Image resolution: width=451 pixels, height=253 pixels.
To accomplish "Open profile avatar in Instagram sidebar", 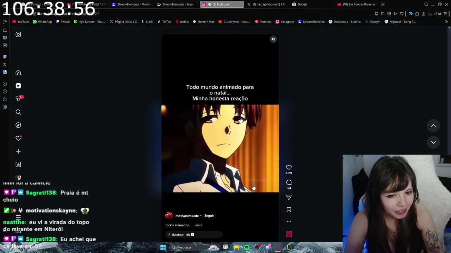I will 18,177.
